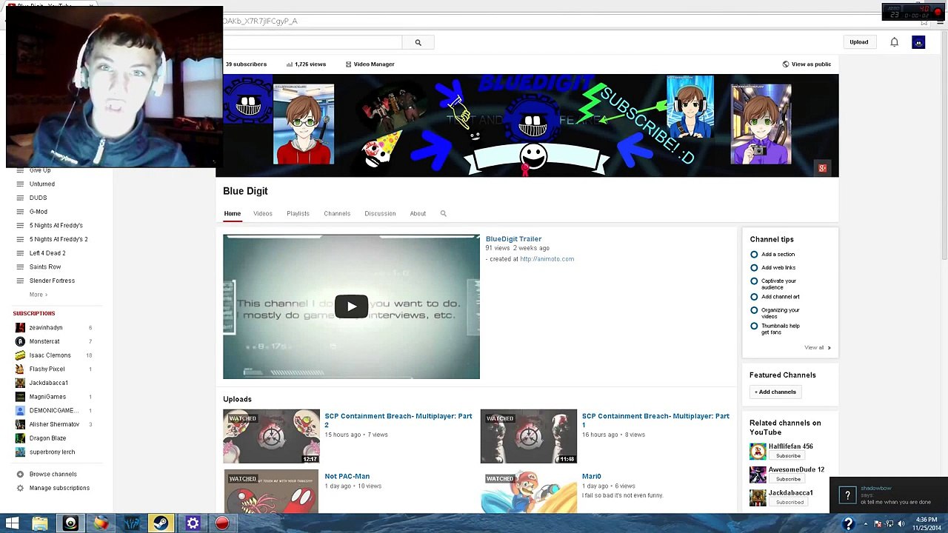Screen dimensions: 948x533
Task: Click the purple gear taskbar icon
Action: 192,523
